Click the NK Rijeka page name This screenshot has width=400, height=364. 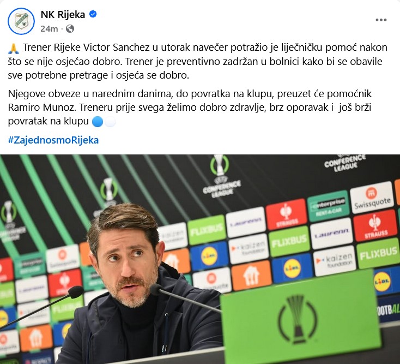[63, 15]
